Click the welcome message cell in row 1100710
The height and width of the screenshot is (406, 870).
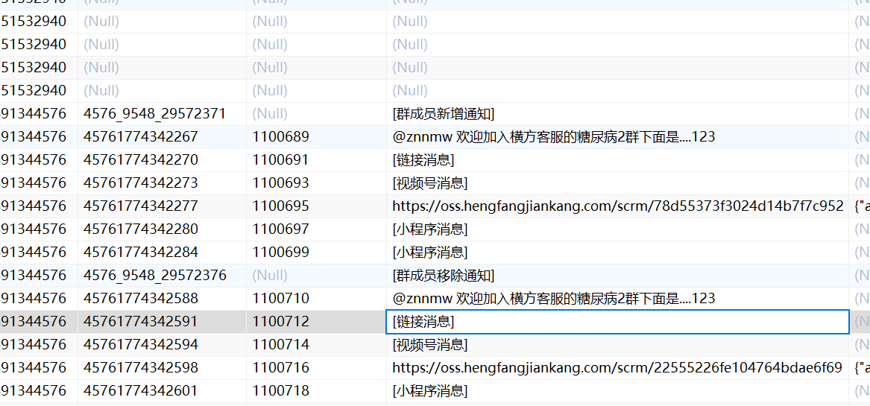tap(553, 299)
